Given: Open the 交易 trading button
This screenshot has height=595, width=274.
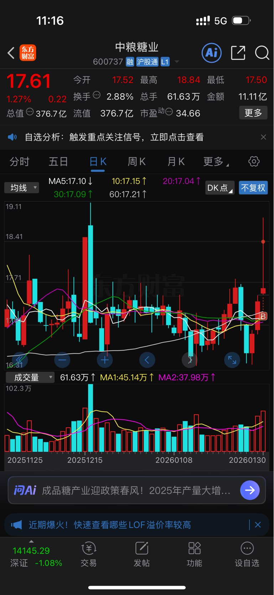Looking at the screenshot, I should (x=88, y=555).
